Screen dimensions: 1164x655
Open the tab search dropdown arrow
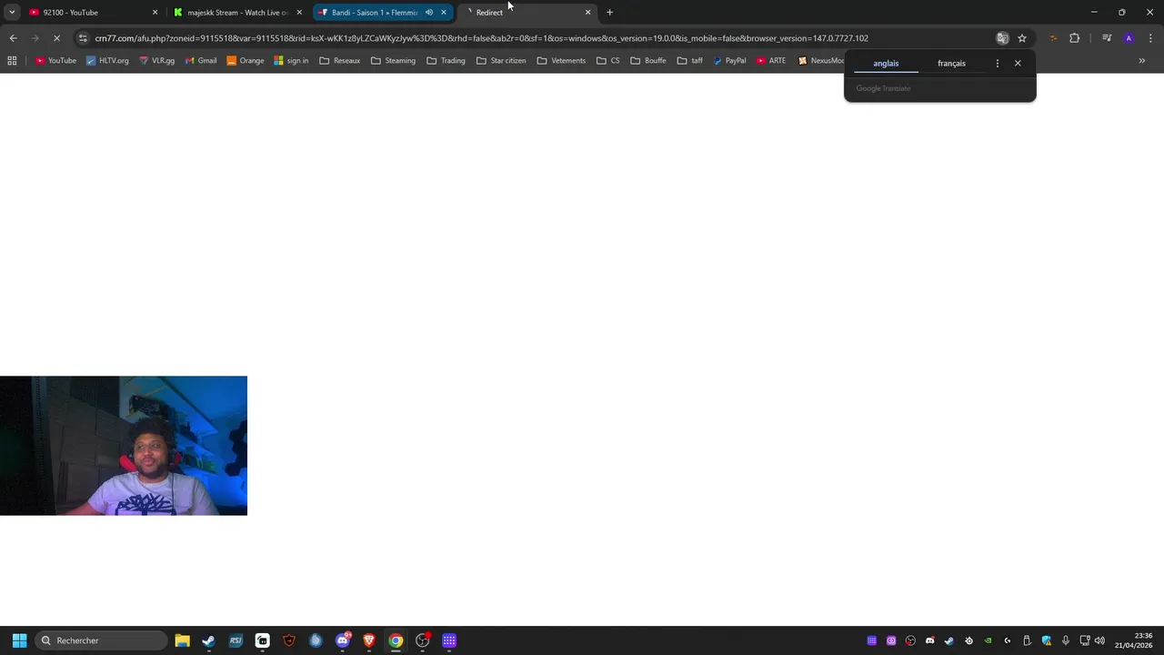tap(12, 13)
